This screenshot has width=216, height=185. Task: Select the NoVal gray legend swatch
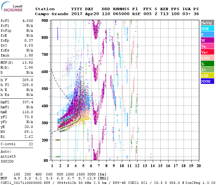[x=207, y=23]
